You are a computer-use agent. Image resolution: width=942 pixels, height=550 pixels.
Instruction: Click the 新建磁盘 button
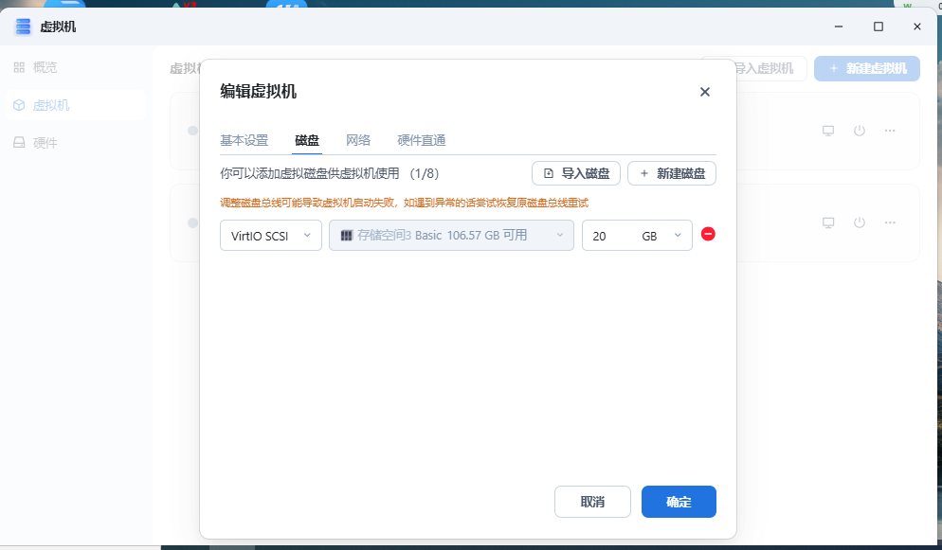click(671, 173)
